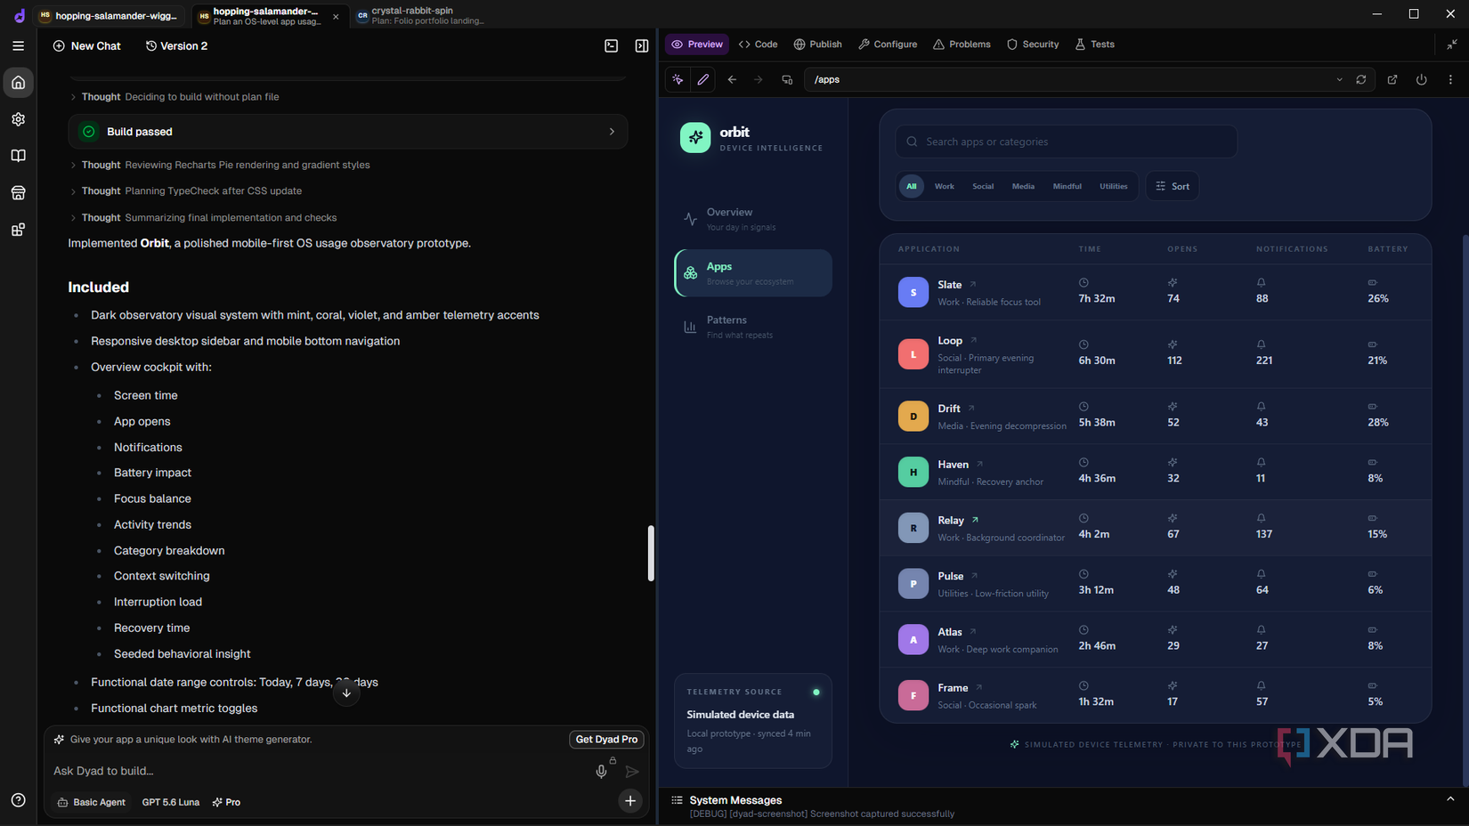Start a New Chat
This screenshot has width=1469, height=826.
86,45
